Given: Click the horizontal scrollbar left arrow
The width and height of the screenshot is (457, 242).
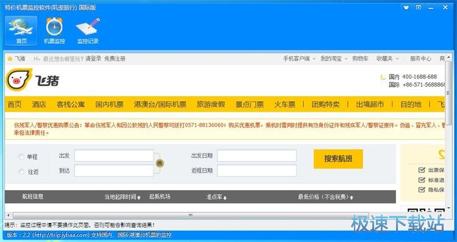Looking at the screenshot, I should 8,215.
